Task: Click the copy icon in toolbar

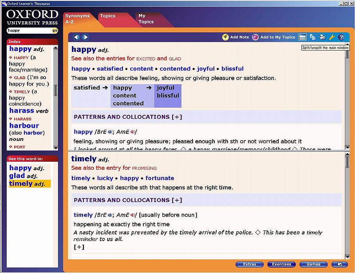Action: (312, 37)
